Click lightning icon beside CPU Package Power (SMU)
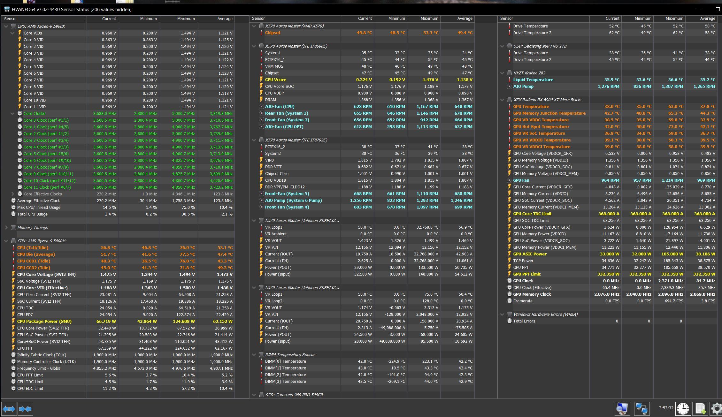This screenshot has height=417, width=722. pyautogui.click(x=13, y=321)
